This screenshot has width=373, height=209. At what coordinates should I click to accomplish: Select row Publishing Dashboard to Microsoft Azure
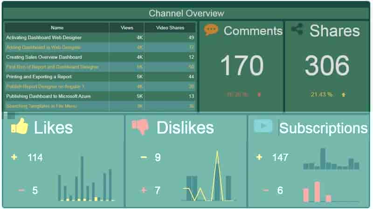click(x=100, y=96)
